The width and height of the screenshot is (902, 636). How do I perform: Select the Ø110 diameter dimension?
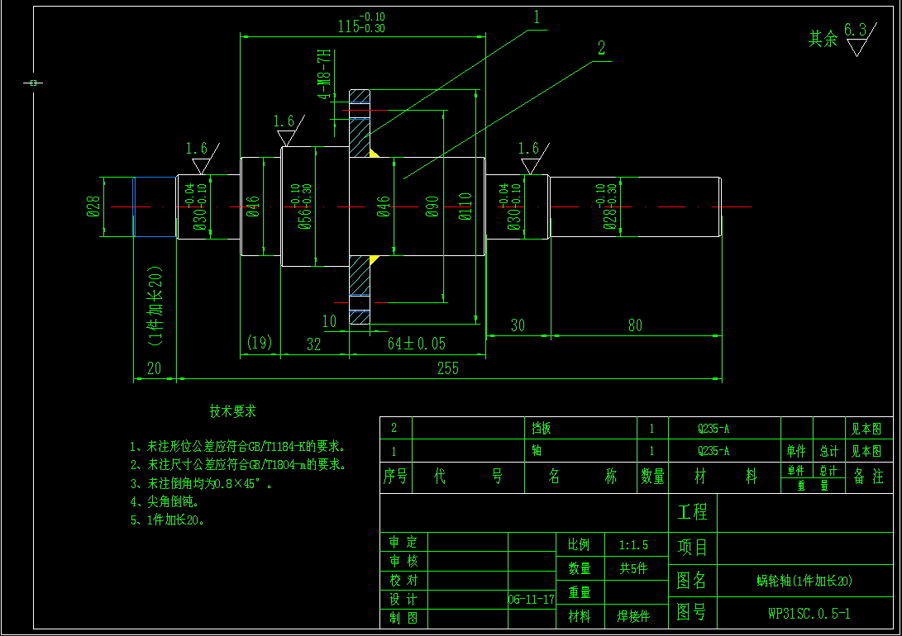tap(465, 206)
